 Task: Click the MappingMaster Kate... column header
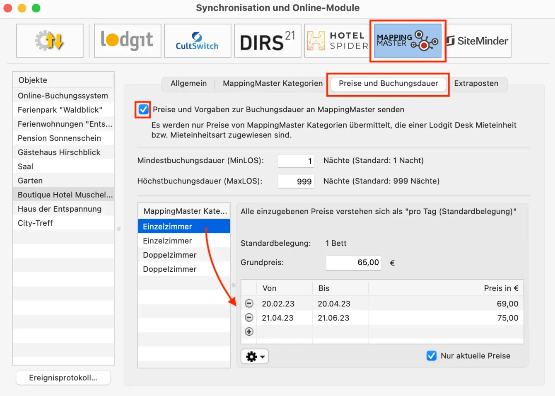tap(184, 211)
